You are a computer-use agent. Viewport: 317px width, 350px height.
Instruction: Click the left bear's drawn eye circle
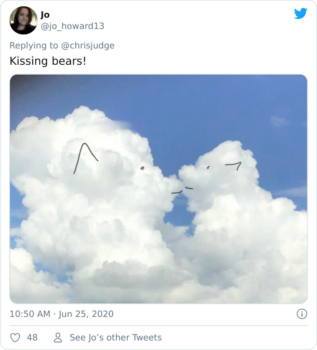click(142, 168)
